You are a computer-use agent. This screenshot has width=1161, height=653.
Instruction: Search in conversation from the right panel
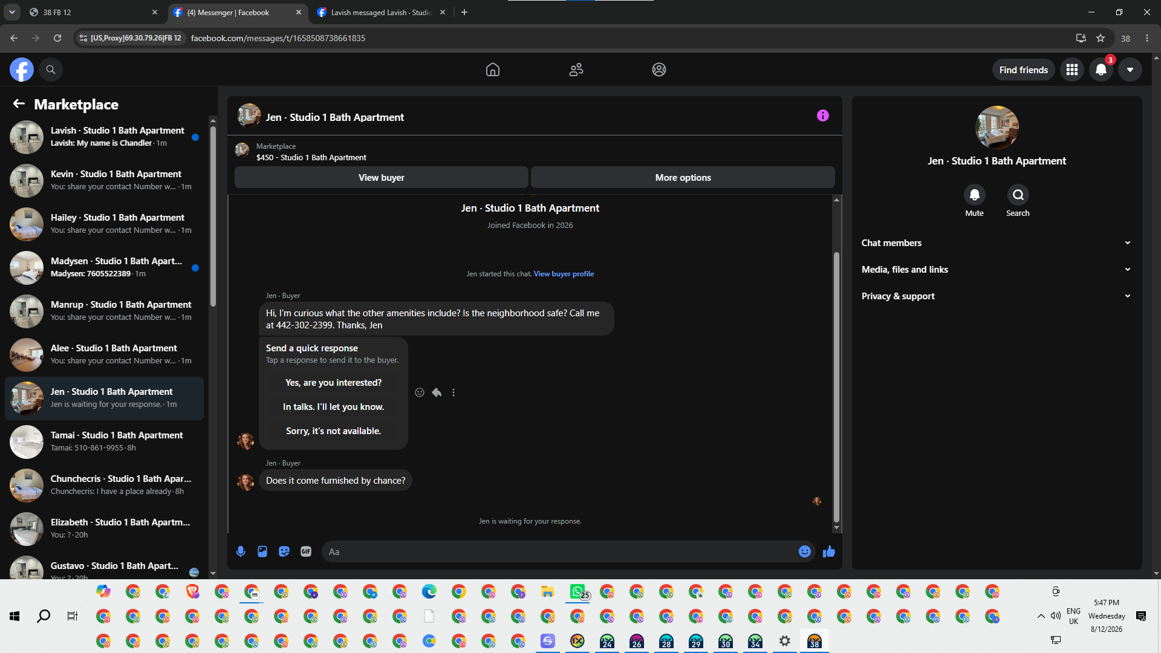[x=1018, y=195]
